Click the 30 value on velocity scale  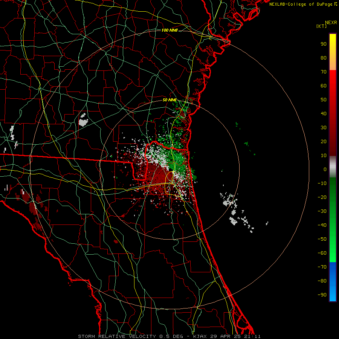pos(324,128)
